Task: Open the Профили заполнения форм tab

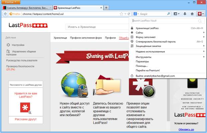Action: [86, 38]
